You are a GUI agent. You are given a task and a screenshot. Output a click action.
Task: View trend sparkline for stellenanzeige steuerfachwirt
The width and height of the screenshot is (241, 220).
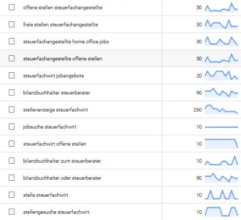coord(221,109)
